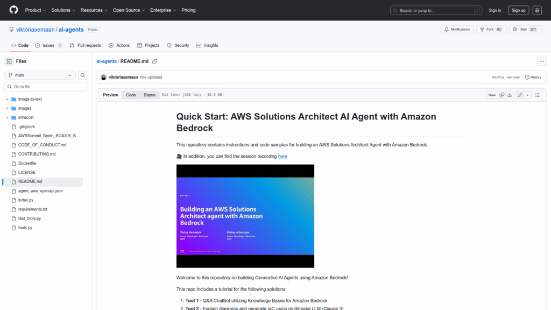Open the more file actions ellipsis
The width and height of the screenshot is (551, 310).
[541, 61]
